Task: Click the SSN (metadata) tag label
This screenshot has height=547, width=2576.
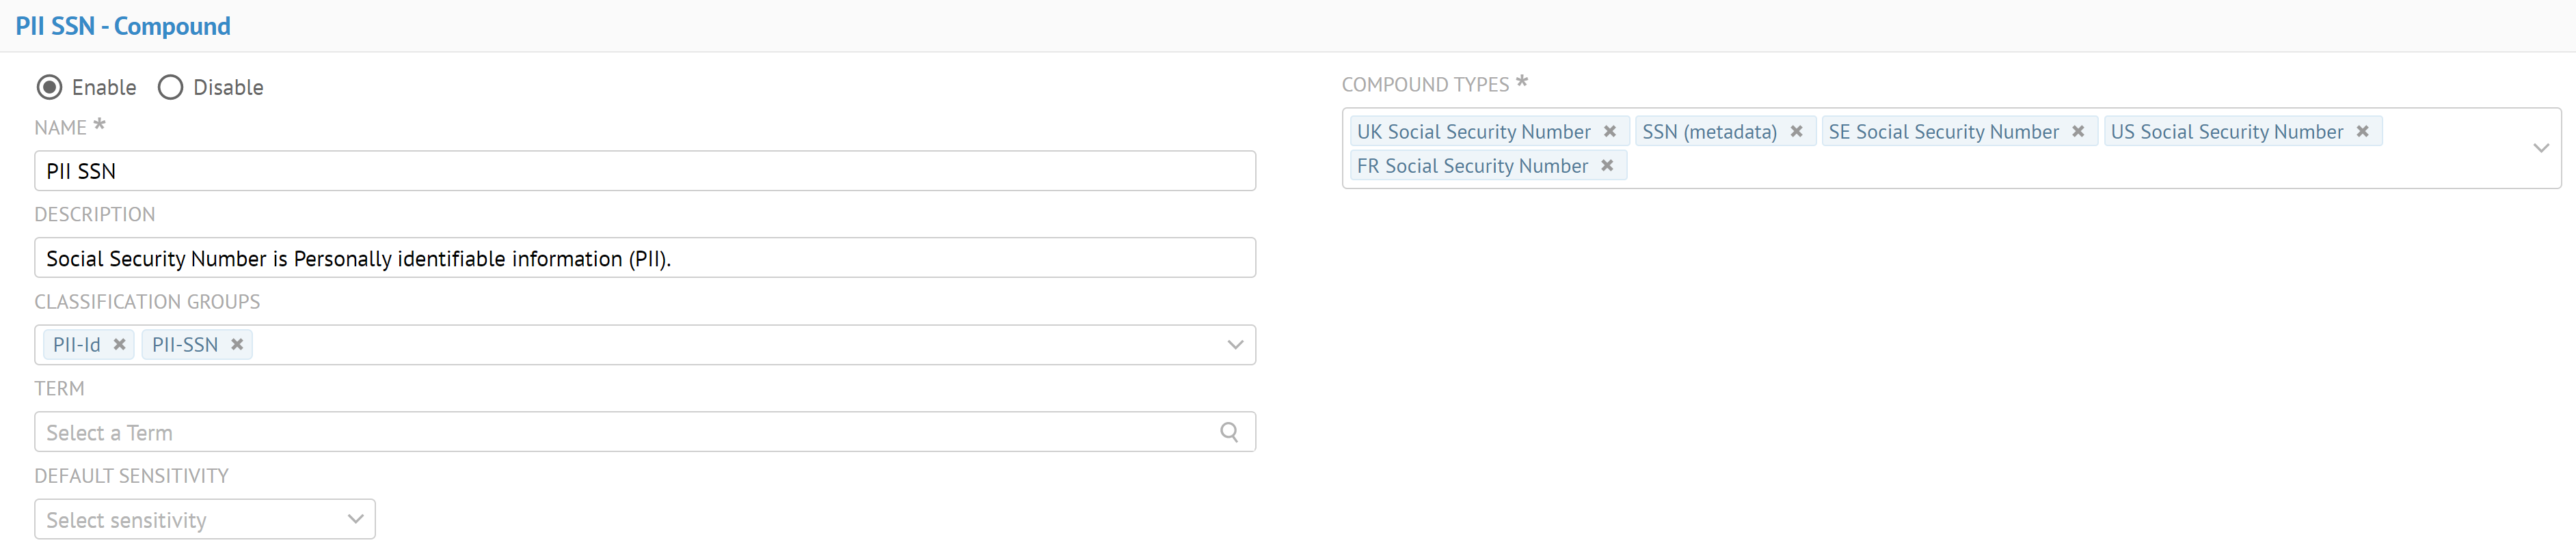Action: [x=1709, y=132]
